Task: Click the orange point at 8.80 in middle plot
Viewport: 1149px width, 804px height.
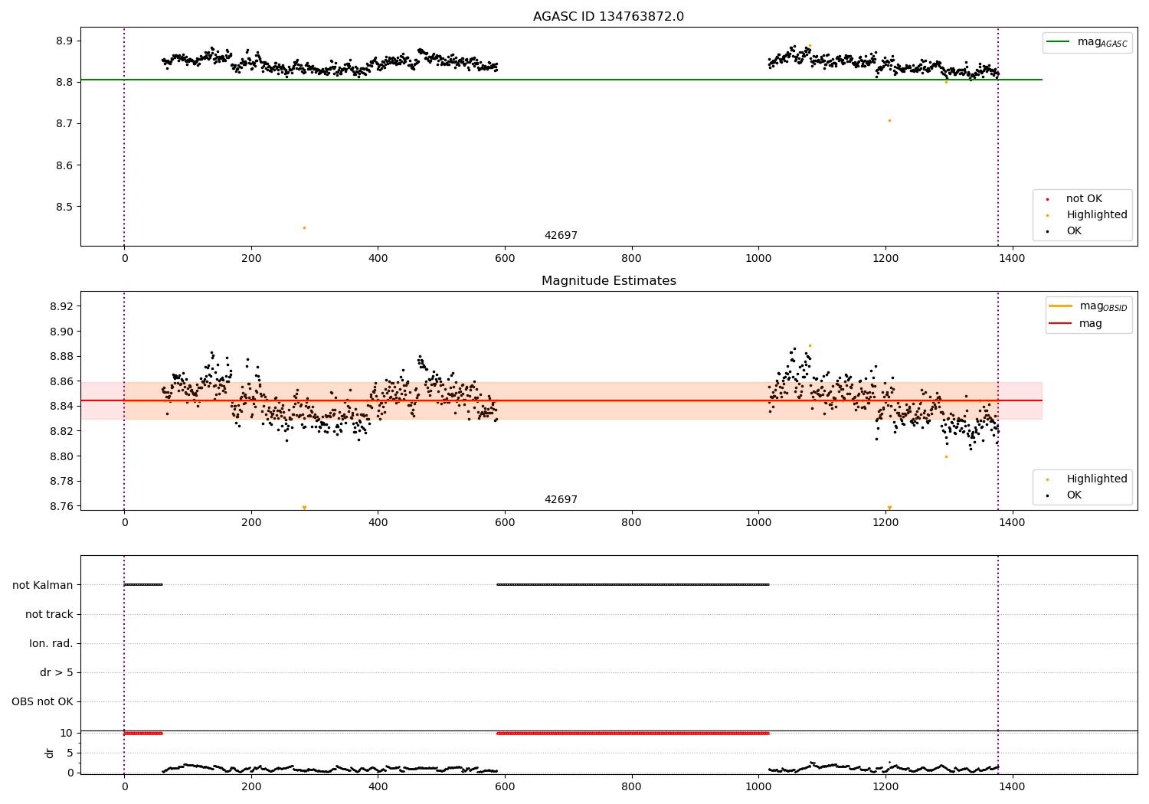Action: tap(946, 456)
